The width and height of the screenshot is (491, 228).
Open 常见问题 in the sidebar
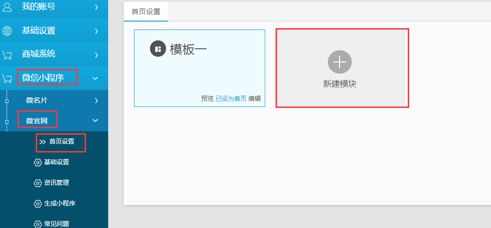57,224
